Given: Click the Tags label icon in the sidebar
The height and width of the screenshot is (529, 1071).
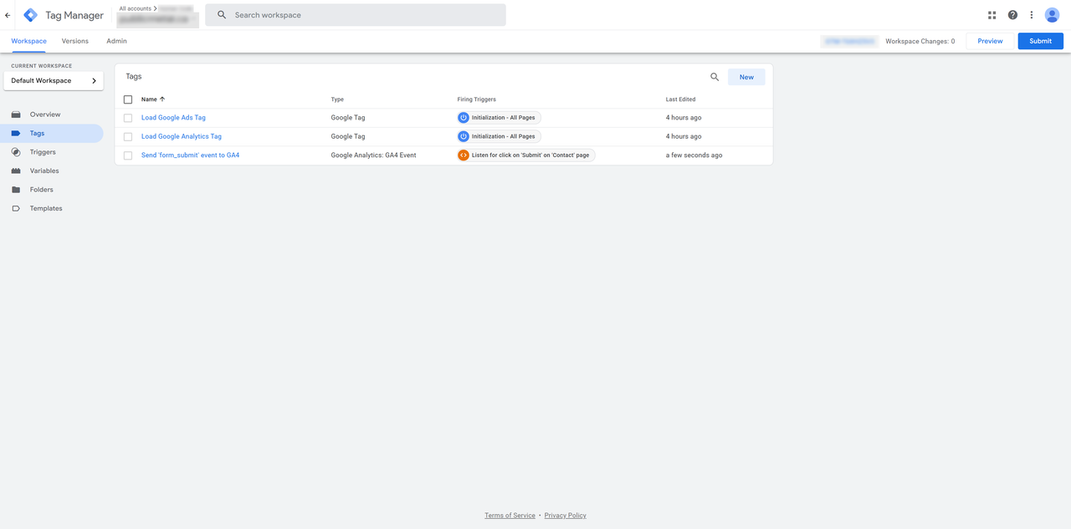Looking at the screenshot, I should pyautogui.click(x=16, y=133).
